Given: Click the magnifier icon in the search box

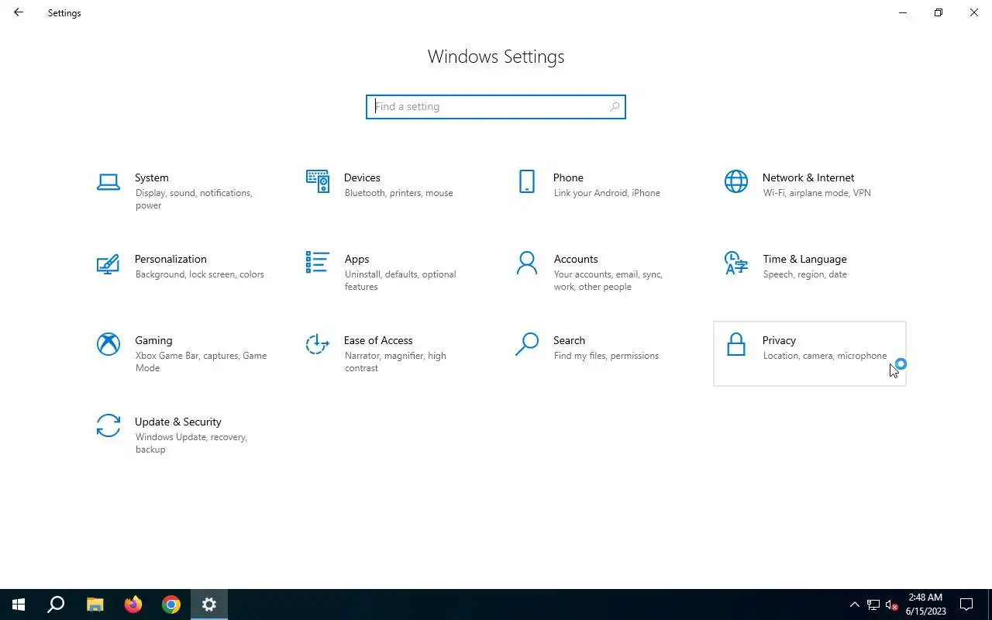Looking at the screenshot, I should 615,107.
